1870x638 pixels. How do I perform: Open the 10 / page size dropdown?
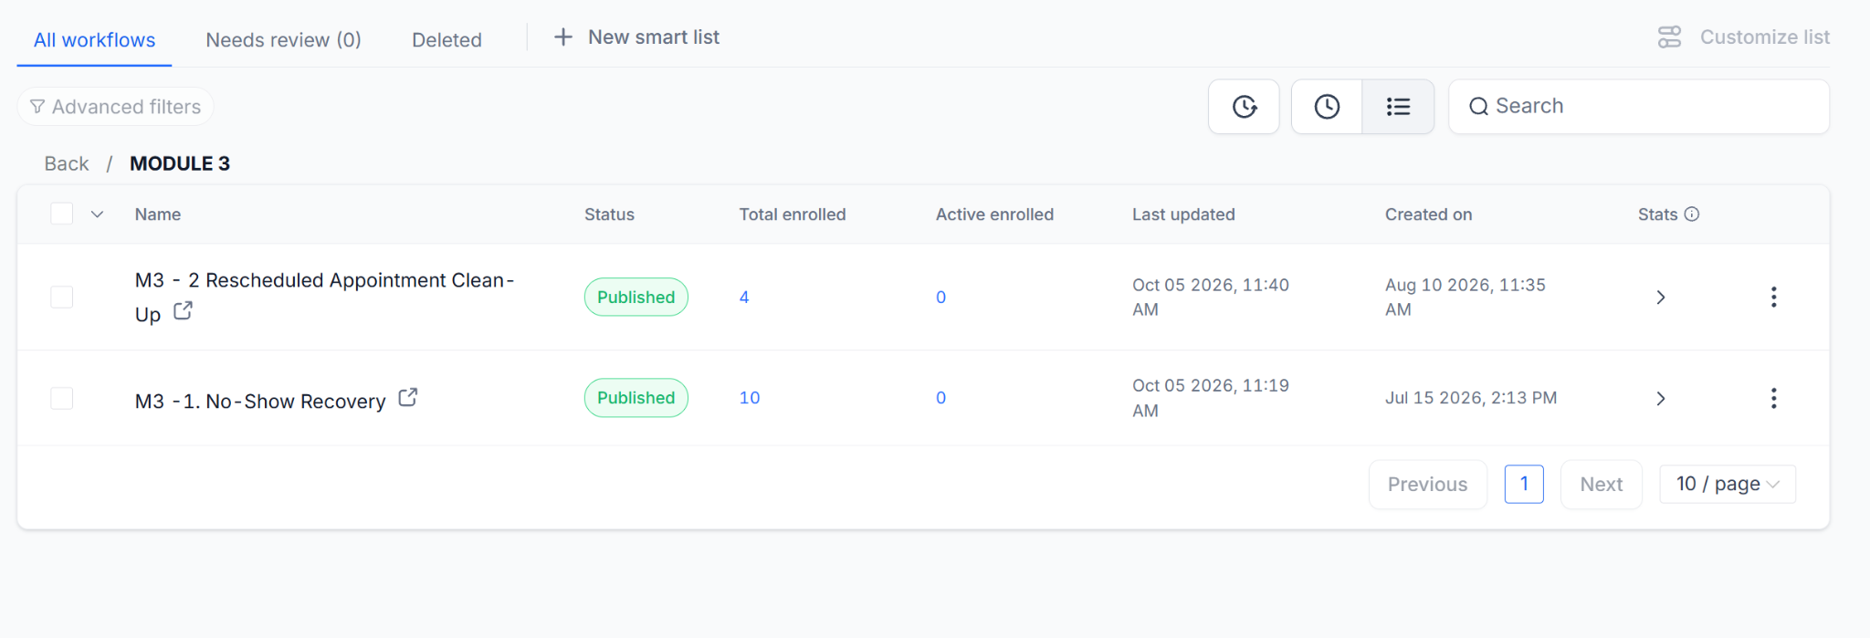click(x=1728, y=484)
